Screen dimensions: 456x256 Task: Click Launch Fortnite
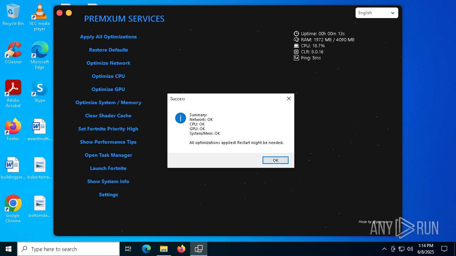tap(108, 168)
